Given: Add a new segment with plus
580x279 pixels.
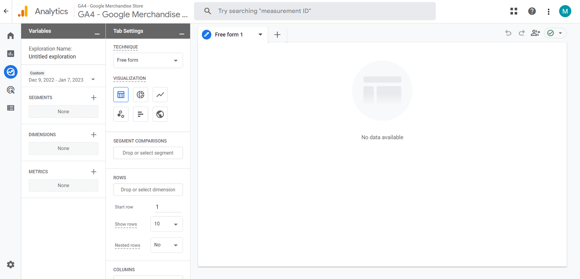Looking at the screenshot, I should tap(94, 98).
